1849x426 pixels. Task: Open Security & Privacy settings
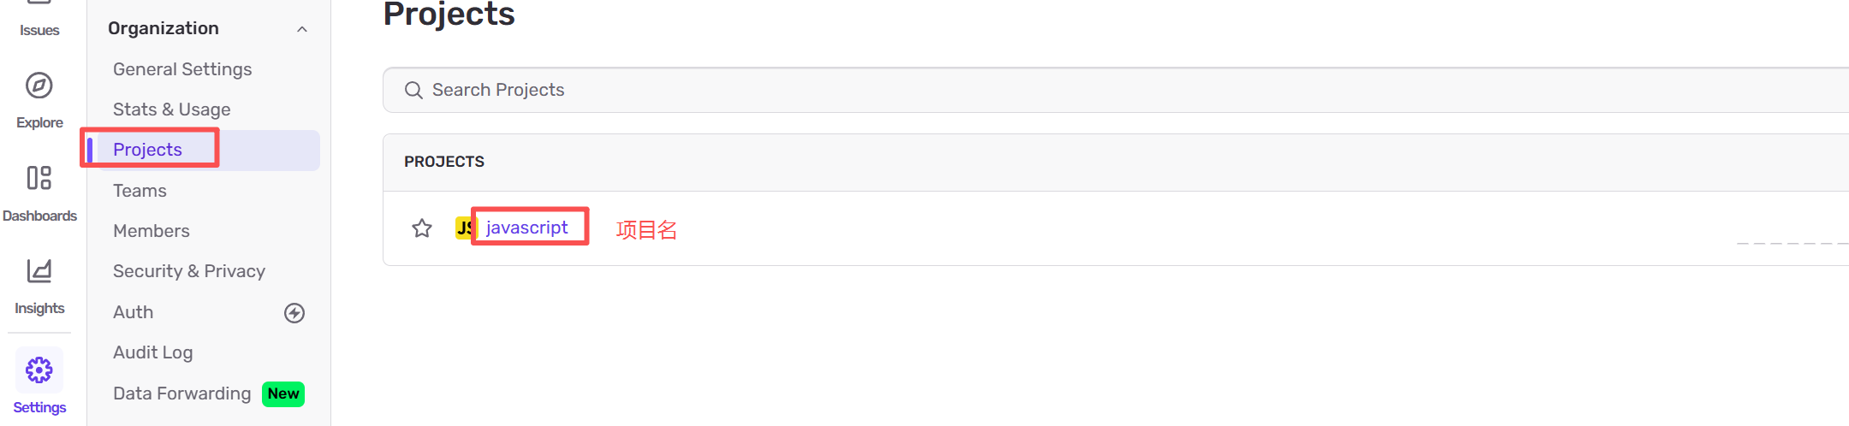(x=189, y=271)
